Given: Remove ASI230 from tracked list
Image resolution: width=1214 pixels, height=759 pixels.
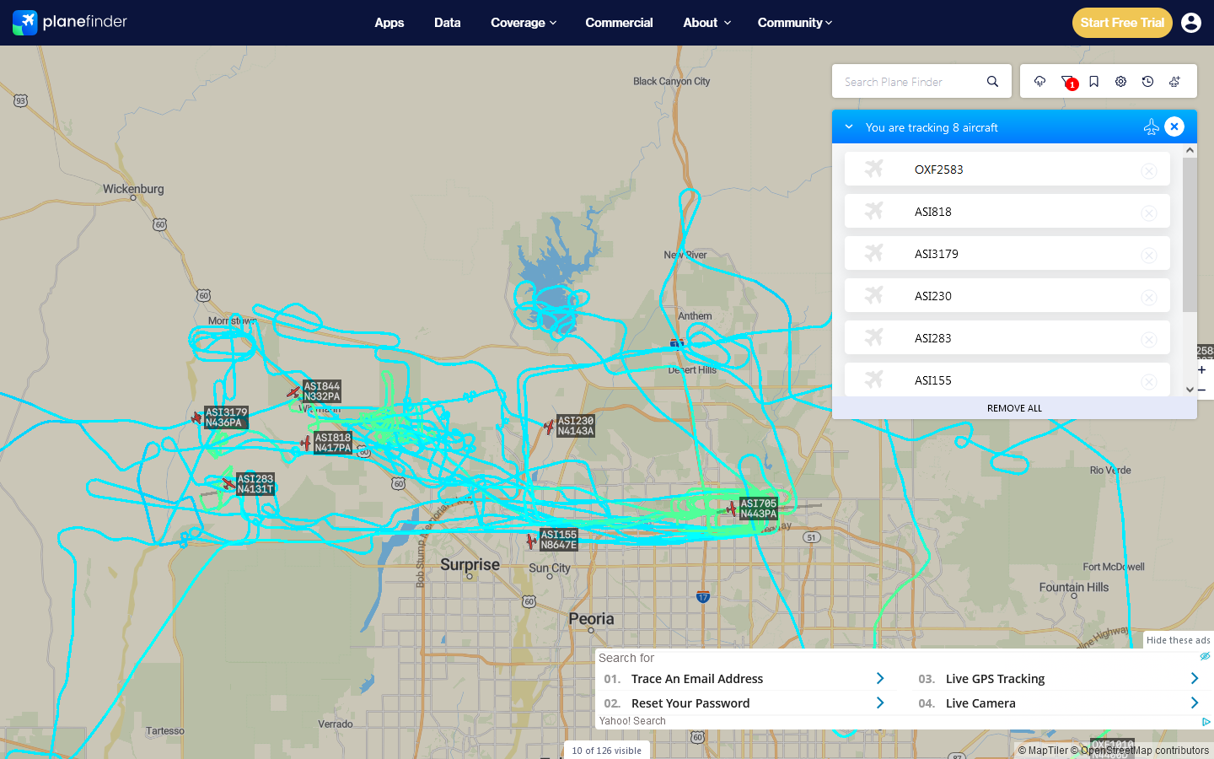Looking at the screenshot, I should click(1149, 297).
